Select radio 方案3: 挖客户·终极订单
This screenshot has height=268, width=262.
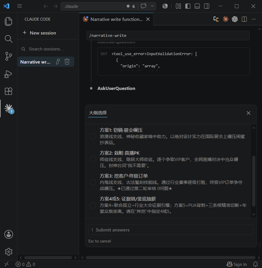click(x=93, y=182)
